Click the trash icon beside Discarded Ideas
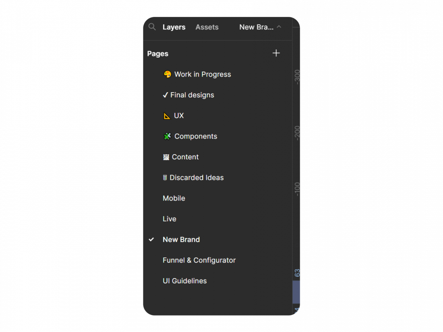The height and width of the screenshot is (332, 443). (165, 178)
